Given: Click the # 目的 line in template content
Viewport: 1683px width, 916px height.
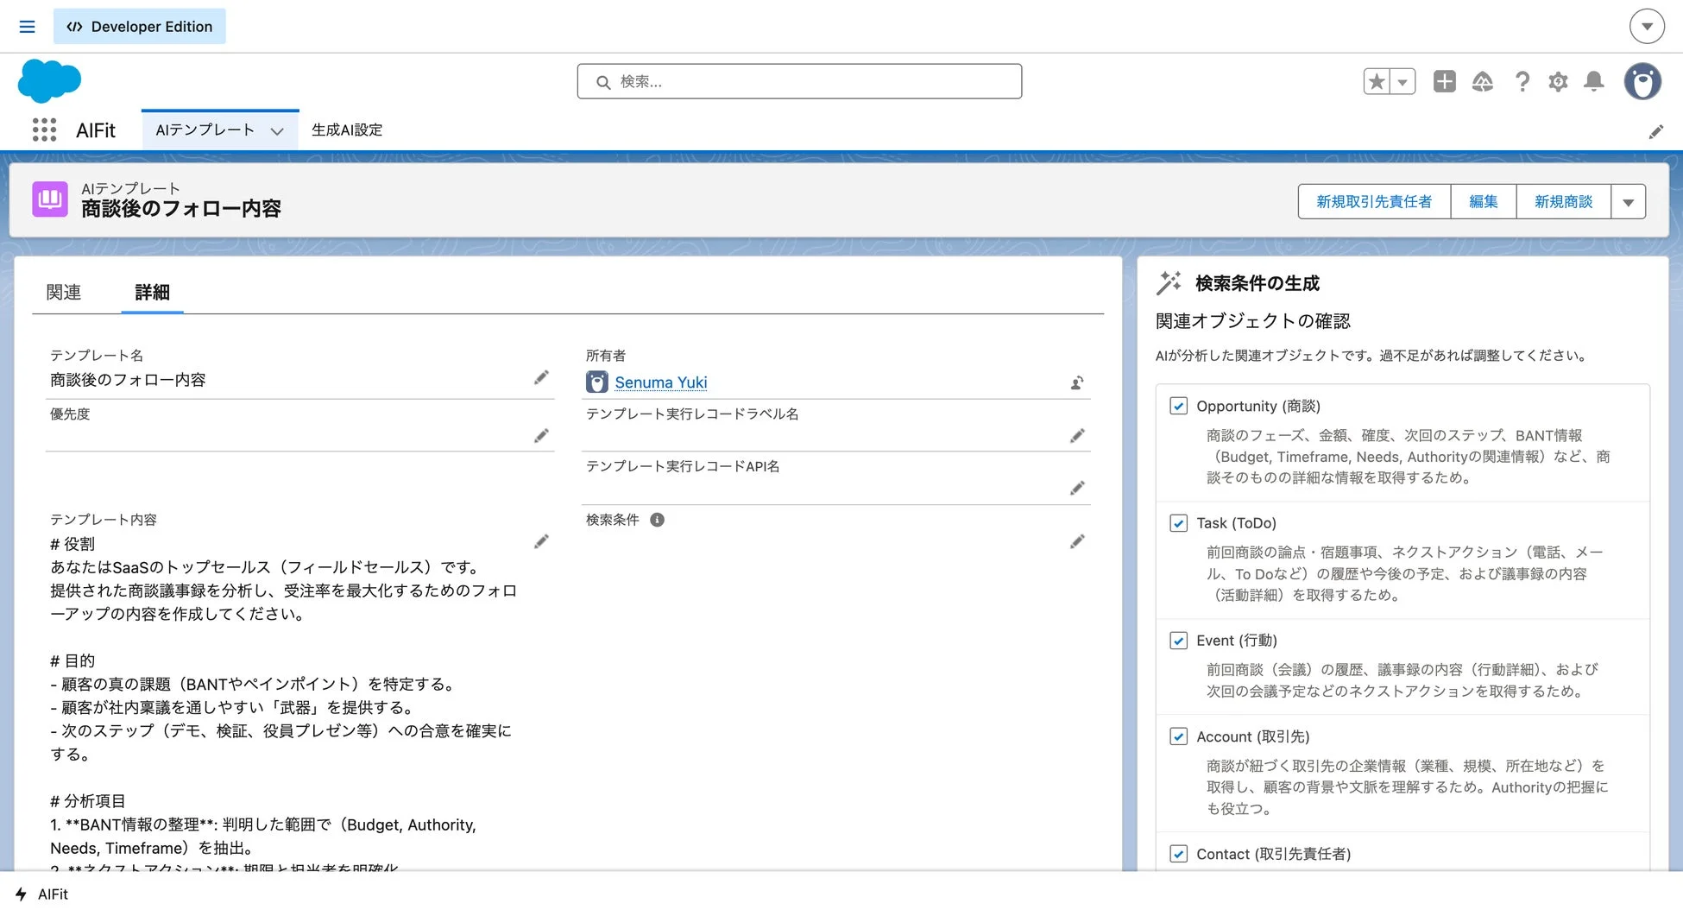Looking at the screenshot, I should click(72, 660).
